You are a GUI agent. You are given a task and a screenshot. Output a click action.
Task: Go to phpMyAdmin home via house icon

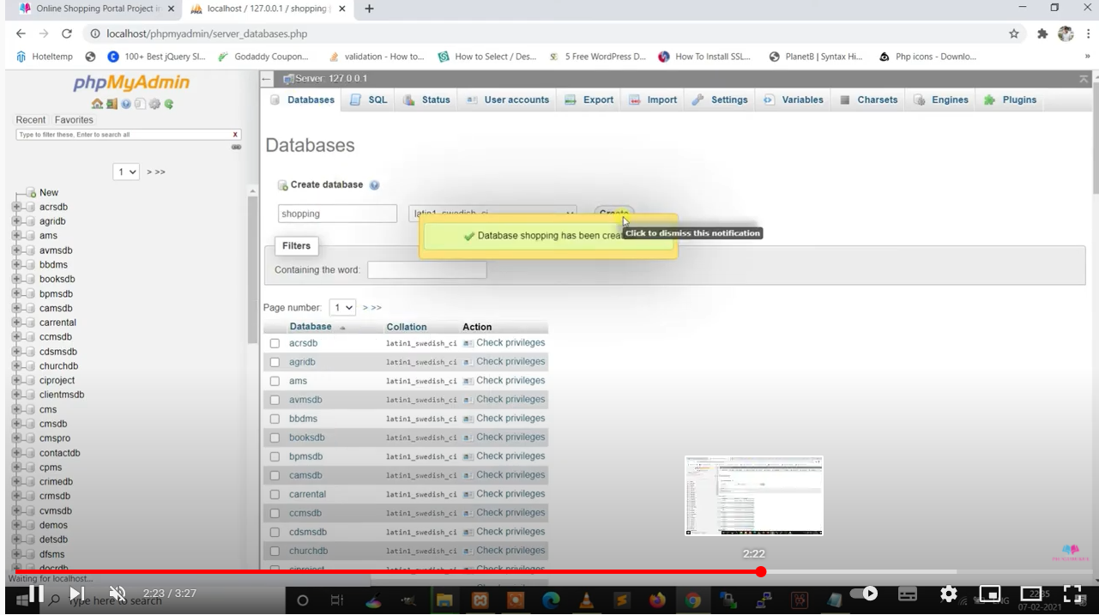97,104
